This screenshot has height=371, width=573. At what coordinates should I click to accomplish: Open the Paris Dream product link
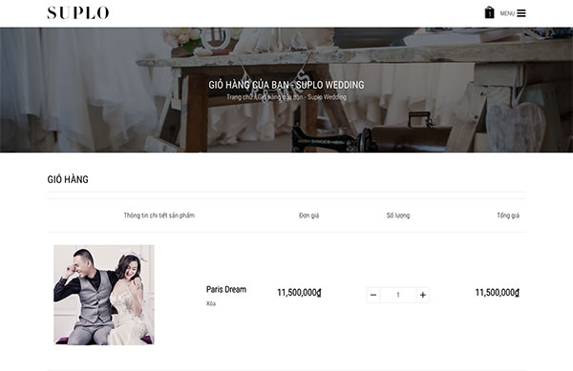[226, 290]
